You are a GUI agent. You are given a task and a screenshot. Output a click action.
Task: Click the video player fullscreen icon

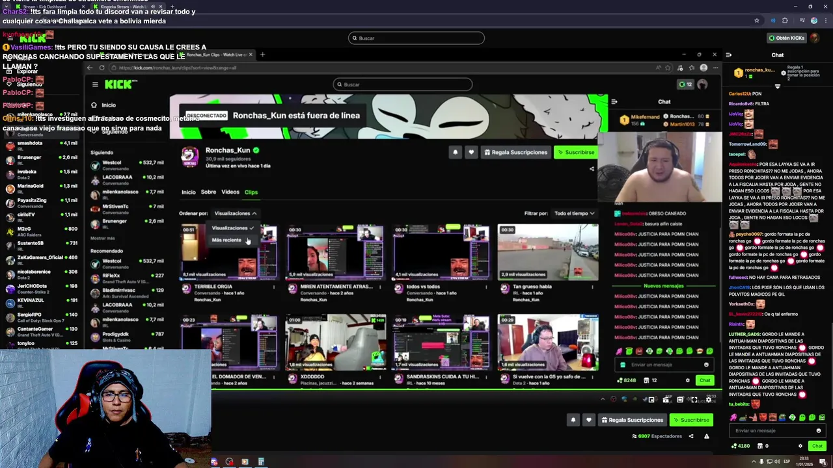click(694, 400)
